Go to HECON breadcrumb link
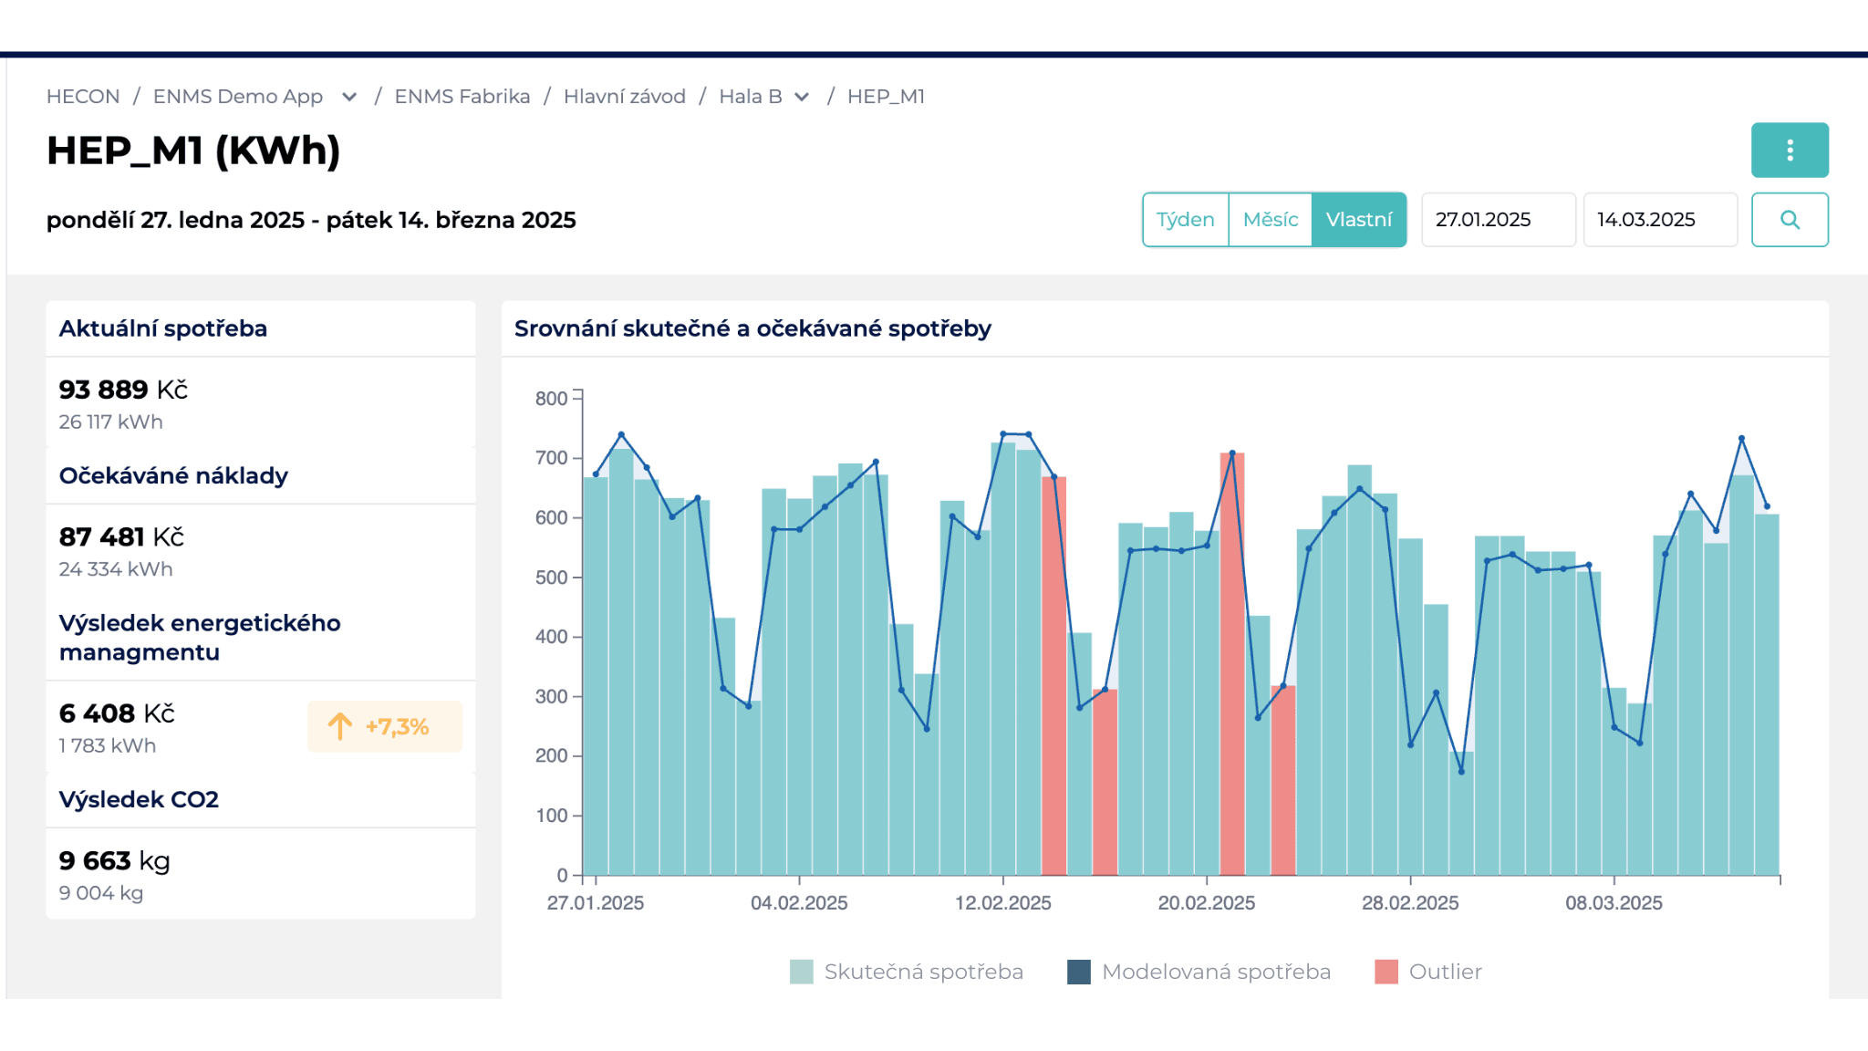The height and width of the screenshot is (1051, 1868). pos(83,97)
